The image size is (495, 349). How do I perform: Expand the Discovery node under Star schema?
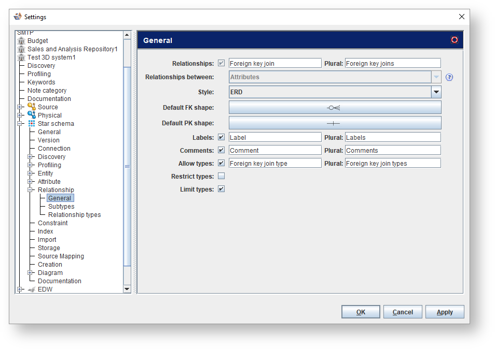tap(30, 157)
